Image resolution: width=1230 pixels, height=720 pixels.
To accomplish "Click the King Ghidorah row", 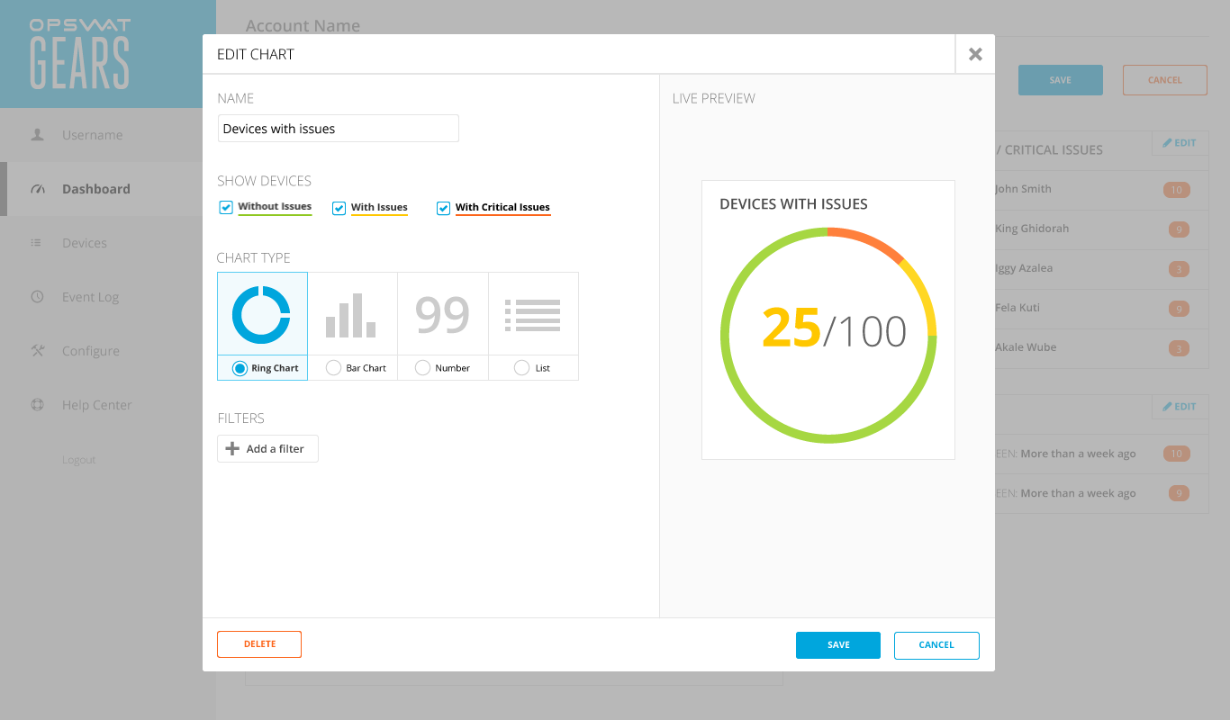I will coord(1101,229).
